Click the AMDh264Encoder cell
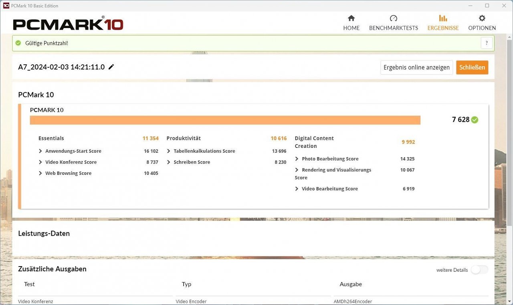The width and height of the screenshot is (513, 305). click(353, 301)
